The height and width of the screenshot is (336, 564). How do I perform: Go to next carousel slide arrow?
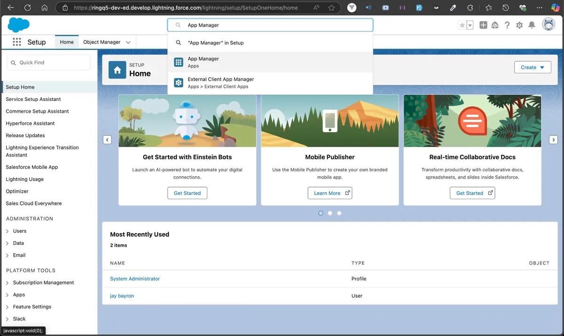553,140
